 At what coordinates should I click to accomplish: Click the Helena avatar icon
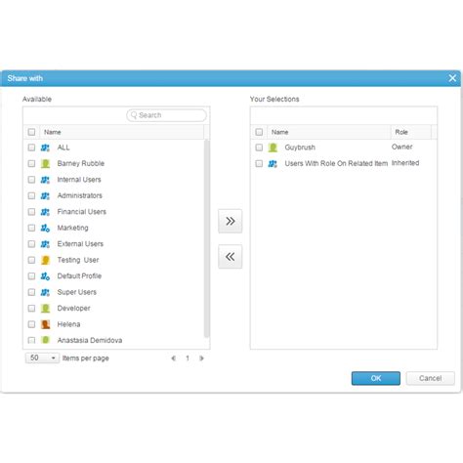tap(45, 324)
